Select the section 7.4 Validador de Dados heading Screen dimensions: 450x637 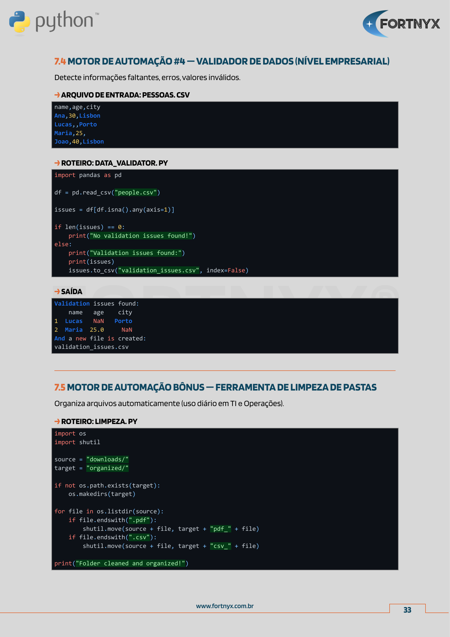click(222, 61)
